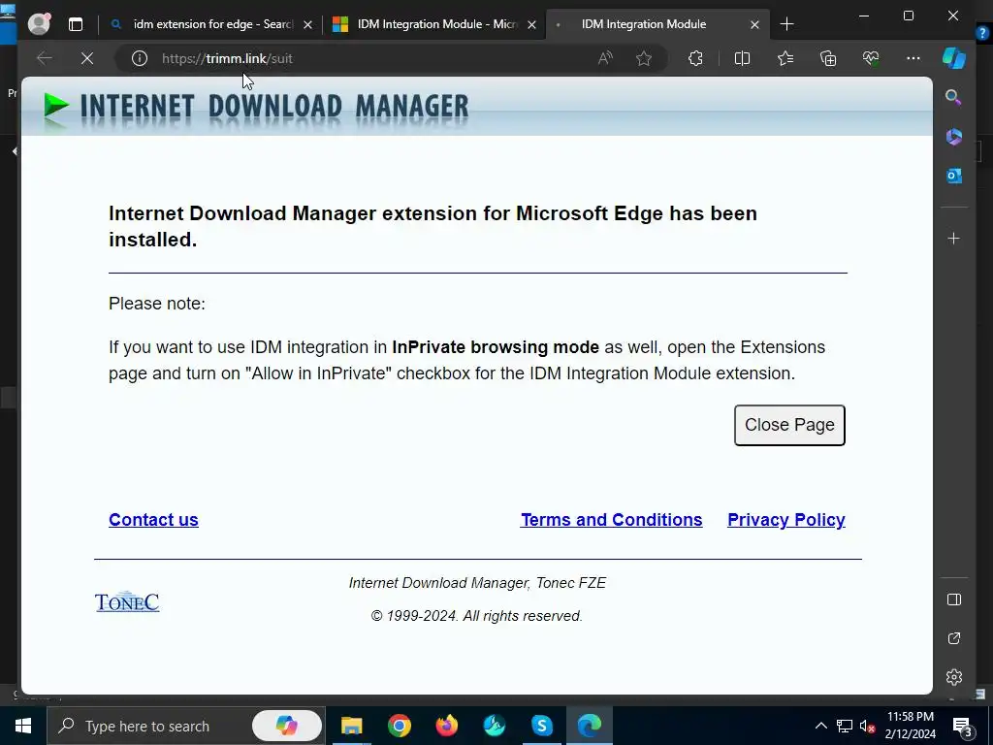Open File Explorer from taskbar

[x=351, y=726]
